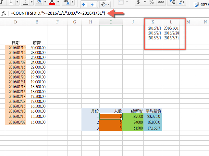The image size is (209, 156).
Task: Select total salary cell 51500
Action: pyautogui.click(x=133, y=128)
